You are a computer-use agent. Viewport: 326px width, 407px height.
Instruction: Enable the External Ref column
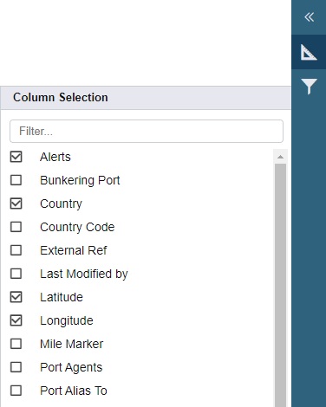tap(16, 250)
